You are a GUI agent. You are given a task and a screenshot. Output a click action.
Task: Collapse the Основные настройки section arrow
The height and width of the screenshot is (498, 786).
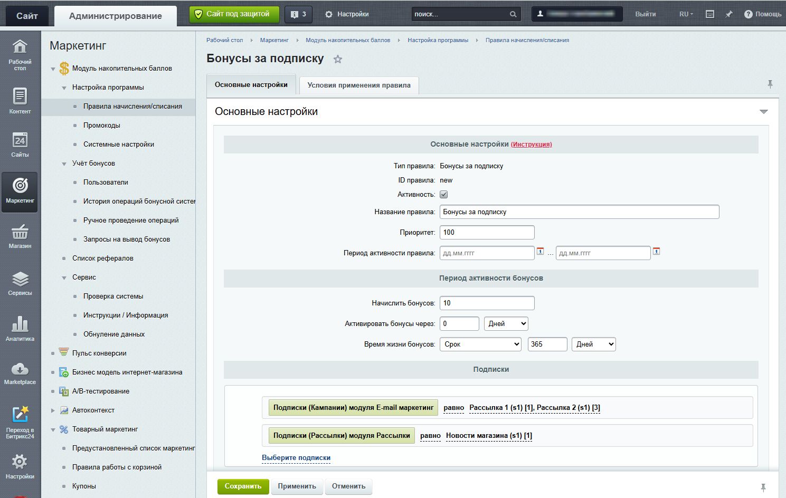click(x=763, y=112)
